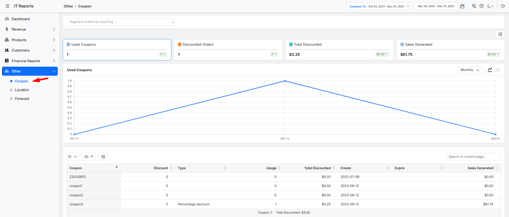Open the calendar date picker icon

(x=462, y=6)
